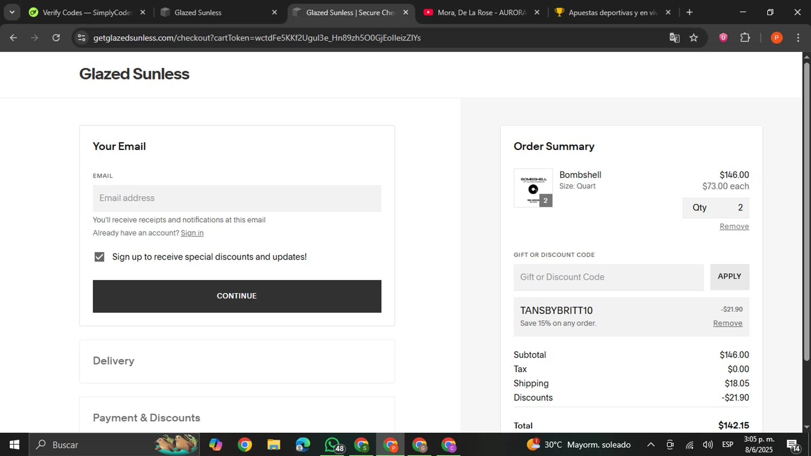This screenshot has width=811, height=456.
Task: Click the Delivery section heading
Action: [114, 361]
